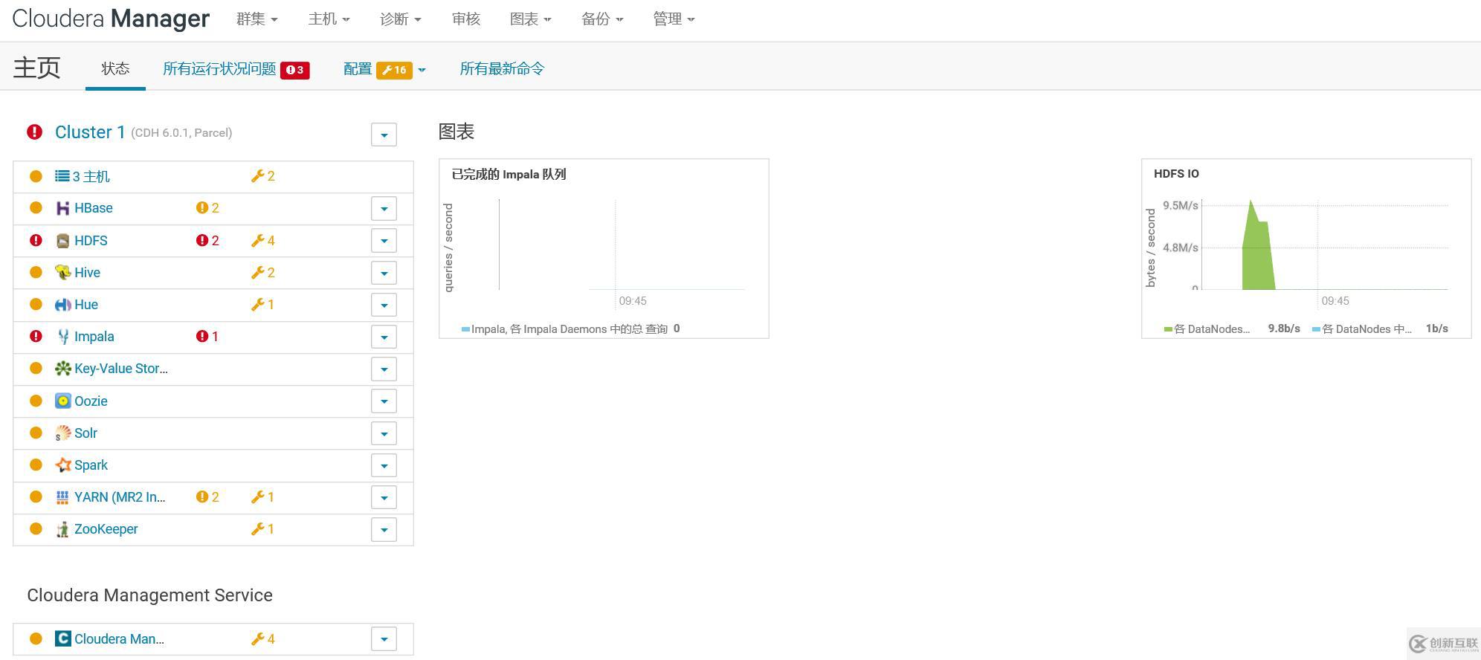Open ZooKeeper configuration wrench badge showing 1
This screenshot has height=660, width=1481.
point(263,529)
